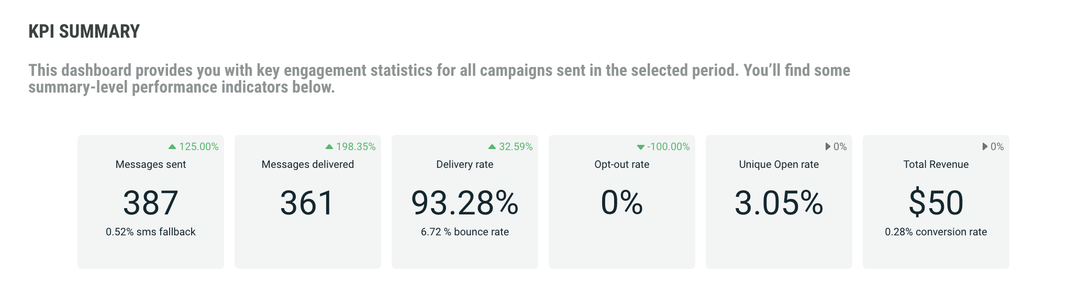Click the Messages delivered card title

[x=307, y=164]
